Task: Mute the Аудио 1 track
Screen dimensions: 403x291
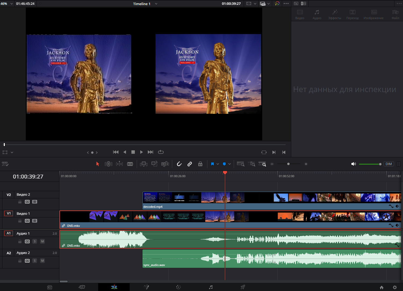Action: tap(42, 241)
